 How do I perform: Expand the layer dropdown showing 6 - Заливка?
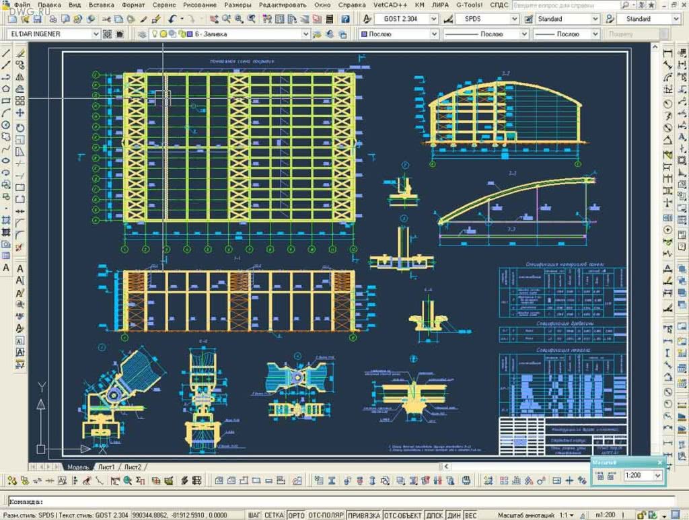305,34
